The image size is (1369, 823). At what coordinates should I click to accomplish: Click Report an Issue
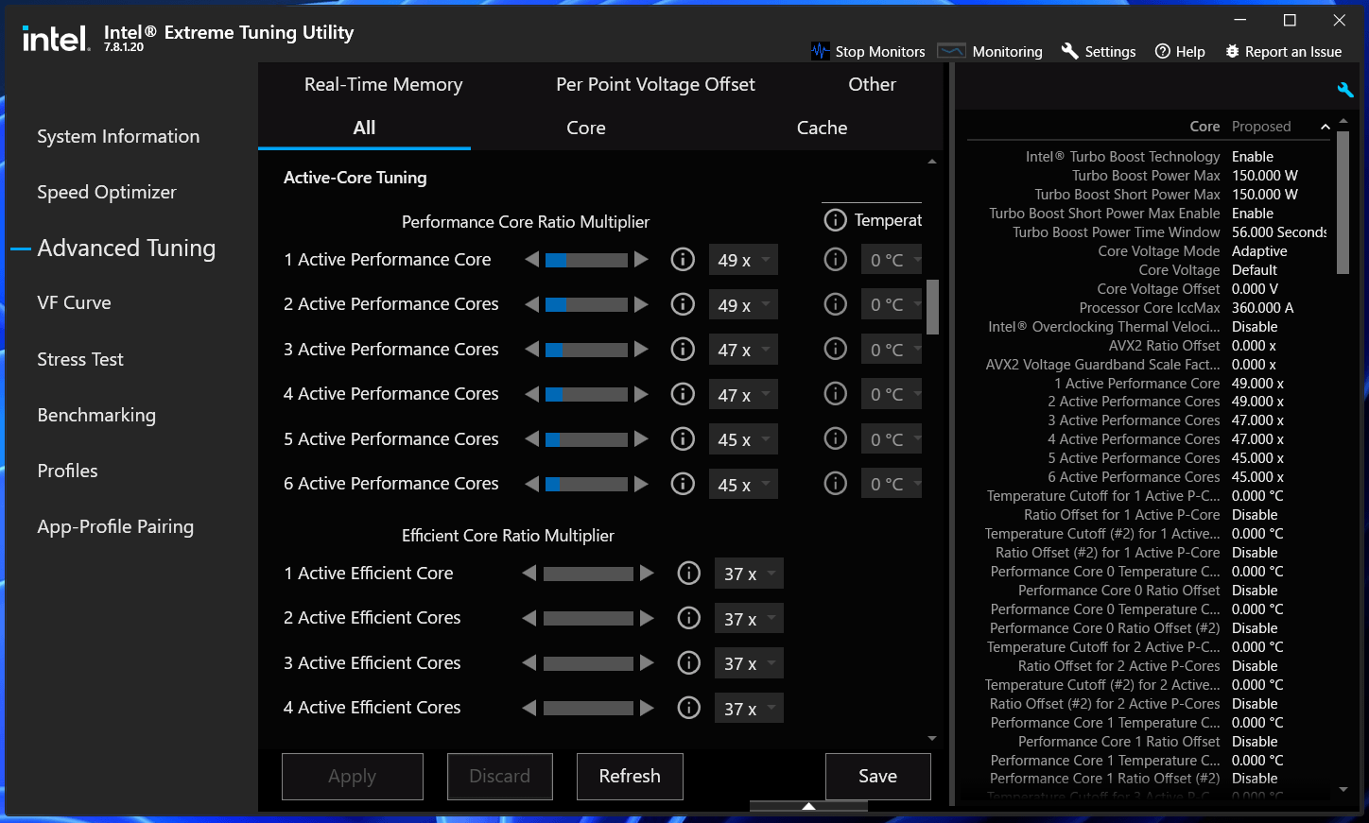1283,51
